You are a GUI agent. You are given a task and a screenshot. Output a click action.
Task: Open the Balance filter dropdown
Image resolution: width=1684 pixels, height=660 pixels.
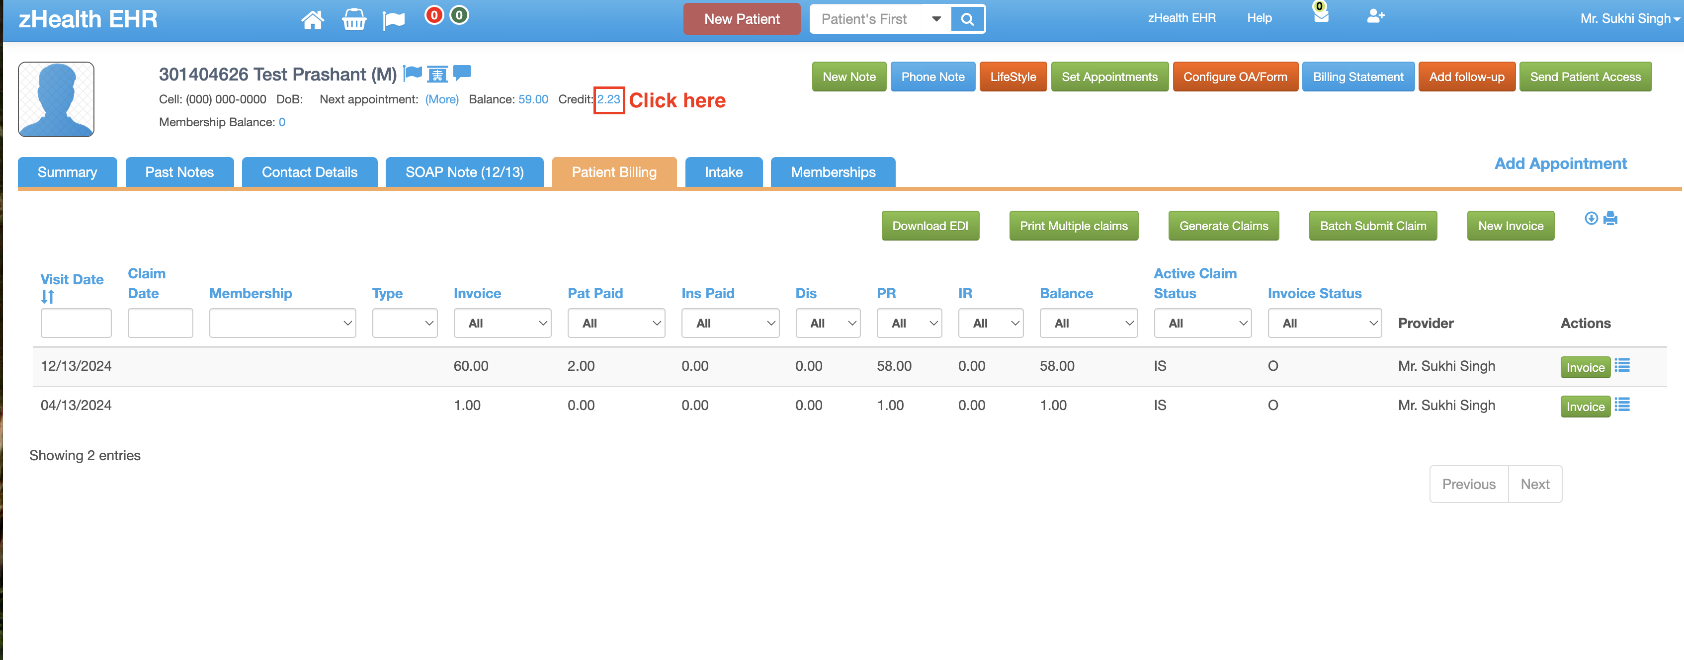(1089, 323)
